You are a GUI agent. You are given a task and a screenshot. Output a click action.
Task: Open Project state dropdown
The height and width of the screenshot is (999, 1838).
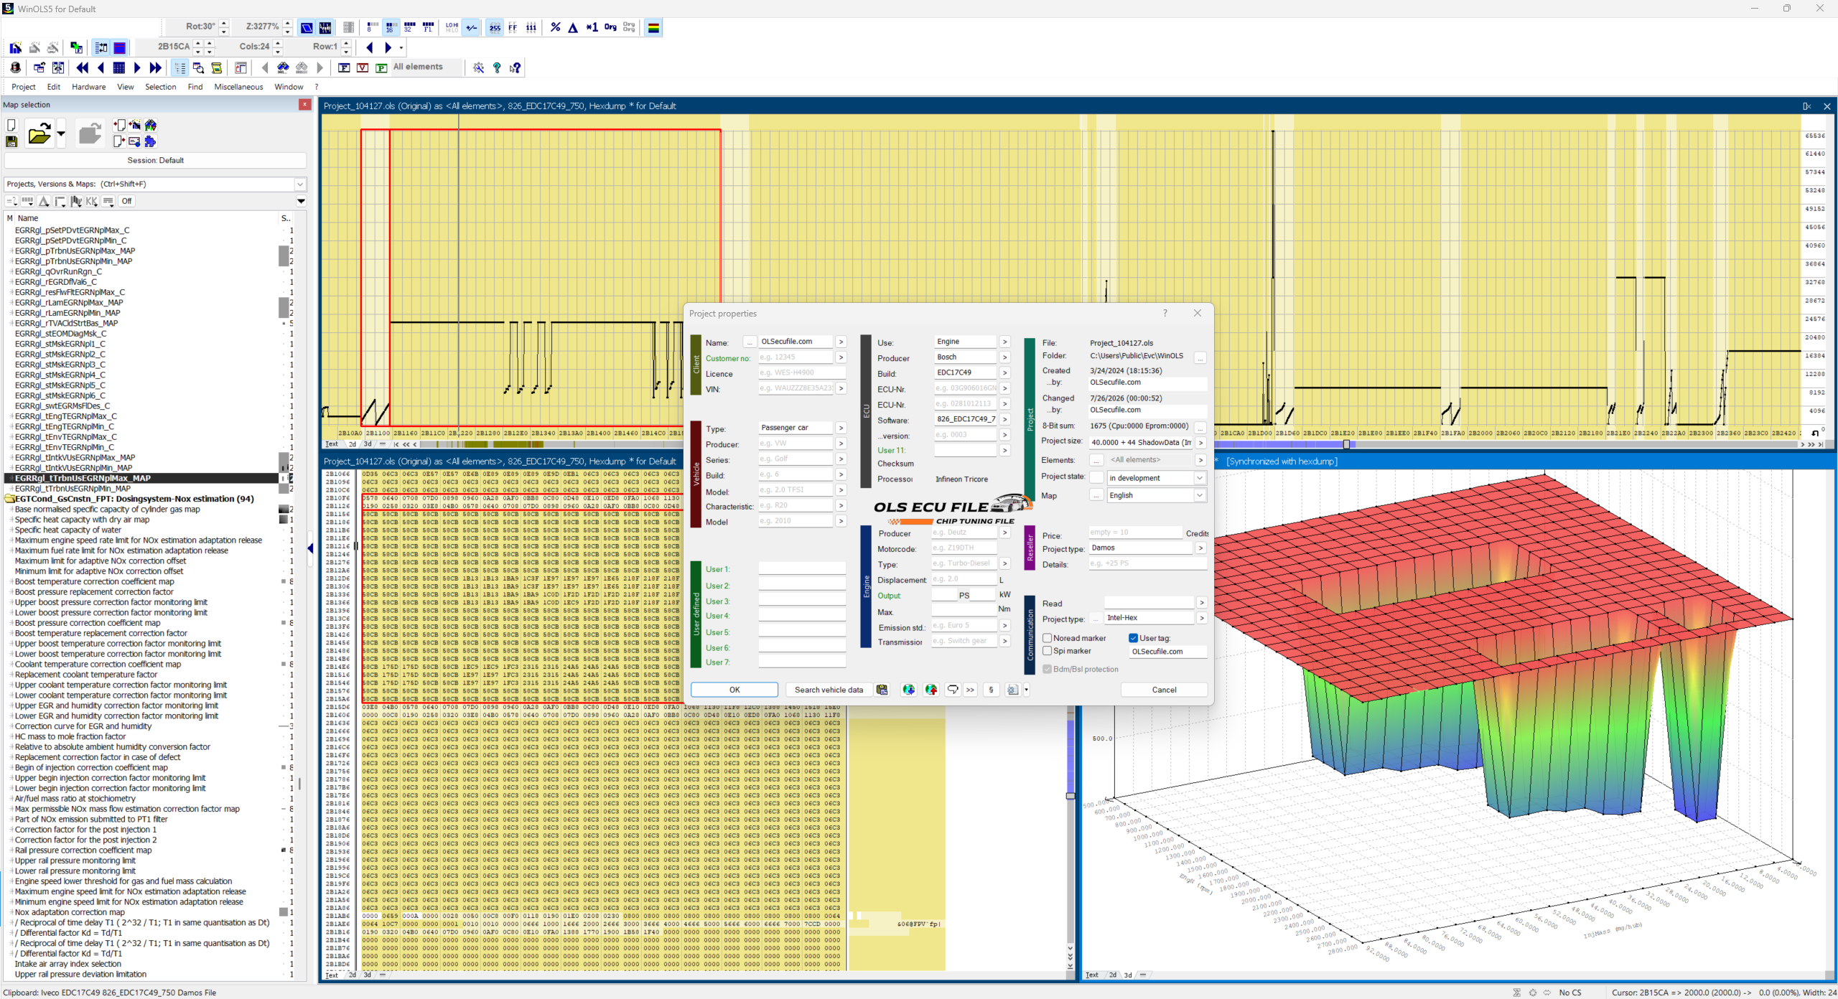(x=1200, y=478)
